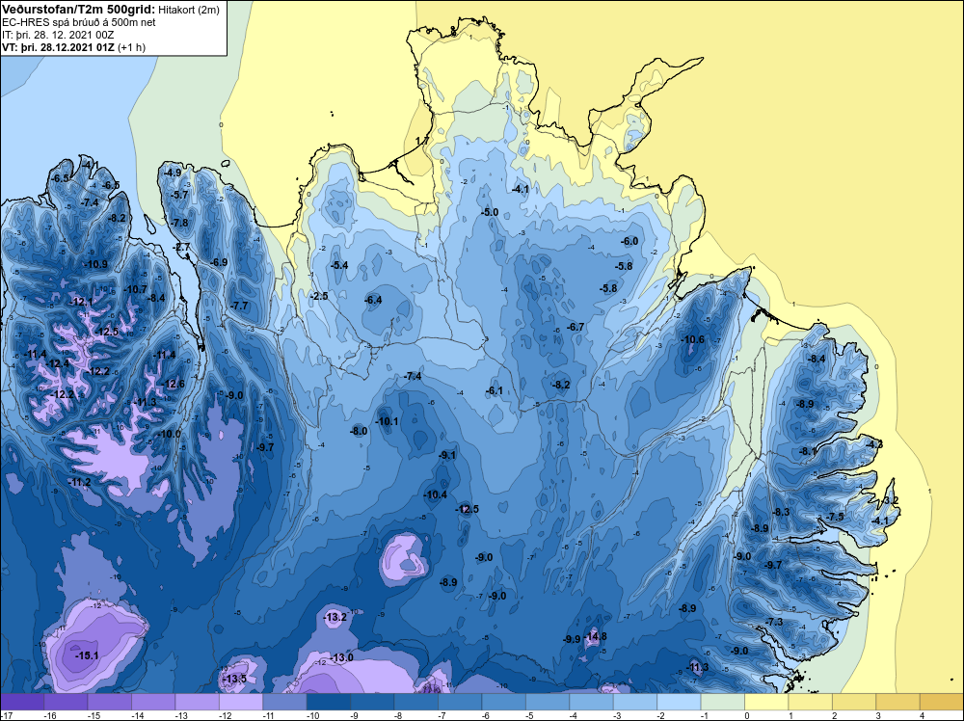Click the -6.0 temperature label

tap(629, 242)
